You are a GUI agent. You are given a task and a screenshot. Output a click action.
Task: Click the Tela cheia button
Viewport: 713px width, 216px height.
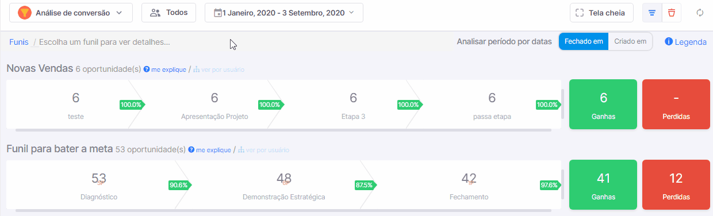601,13
